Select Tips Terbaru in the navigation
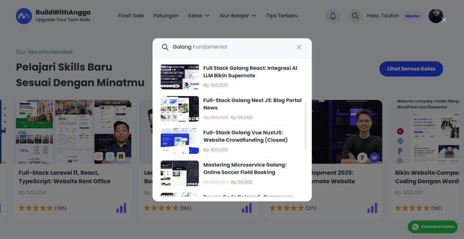This screenshot has height=239, width=464. tap(282, 16)
